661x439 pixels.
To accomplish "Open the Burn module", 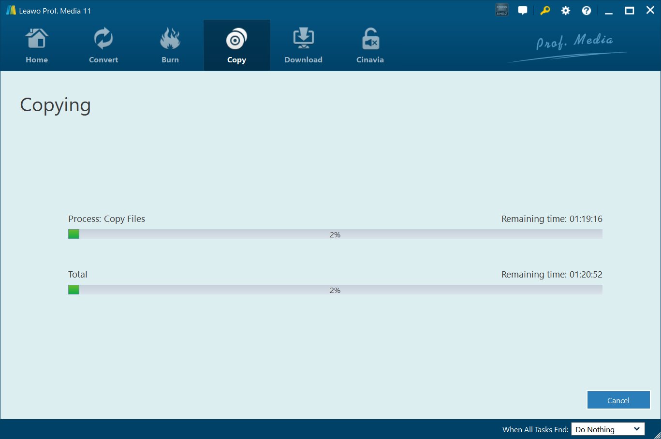I will tap(170, 45).
